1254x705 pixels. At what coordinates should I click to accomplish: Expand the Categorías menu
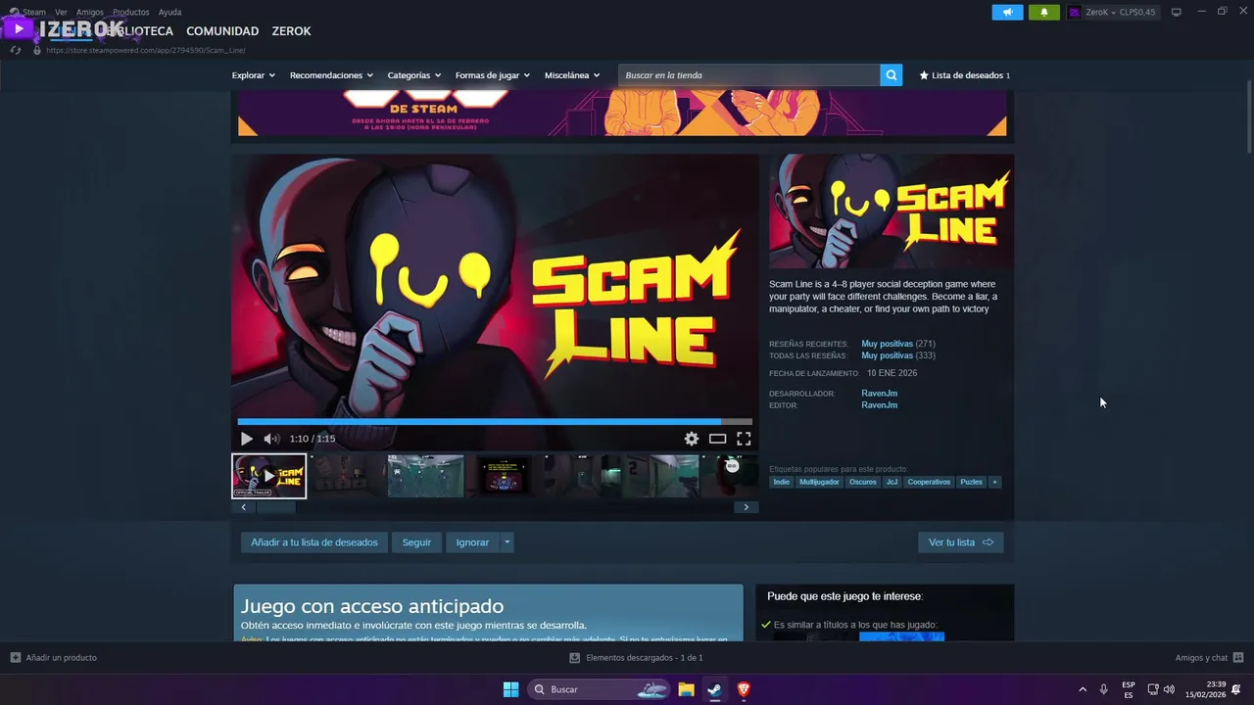coord(414,75)
